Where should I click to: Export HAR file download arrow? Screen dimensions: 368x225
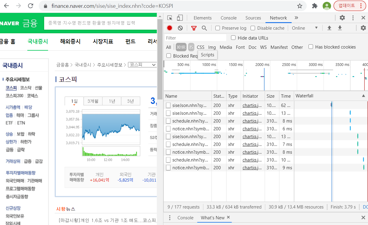pyautogui.click(x=340, y=28)
